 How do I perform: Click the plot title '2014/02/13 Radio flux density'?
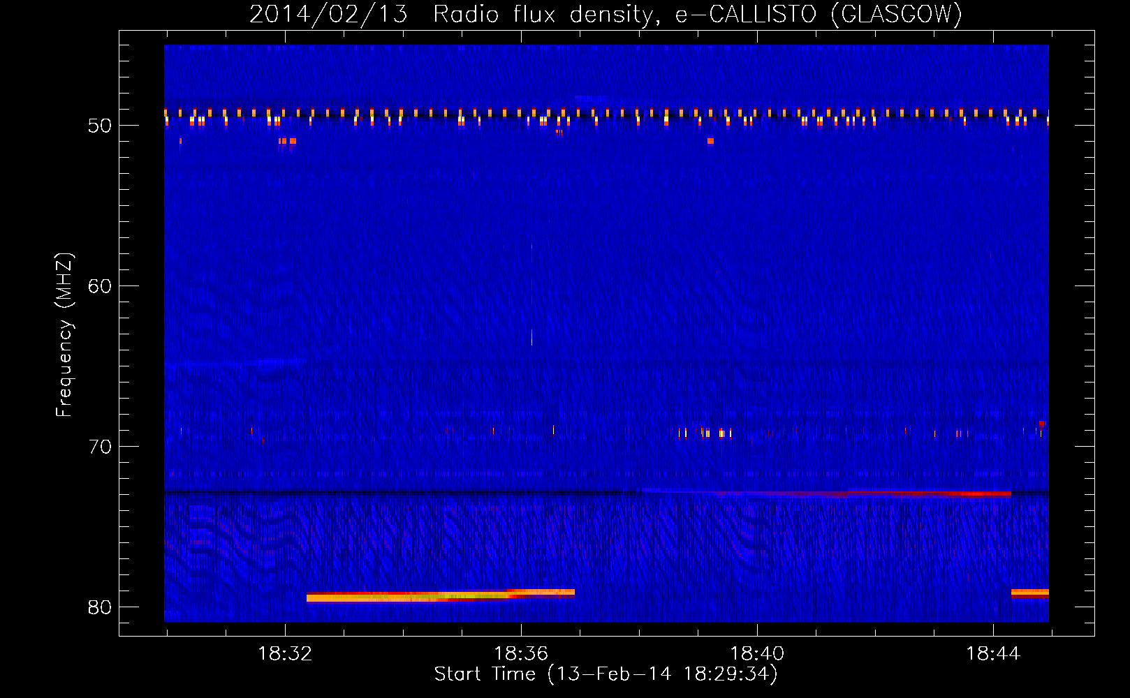tap(452, 14)
